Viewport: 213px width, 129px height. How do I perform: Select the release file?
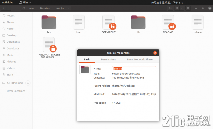[198, 24]
